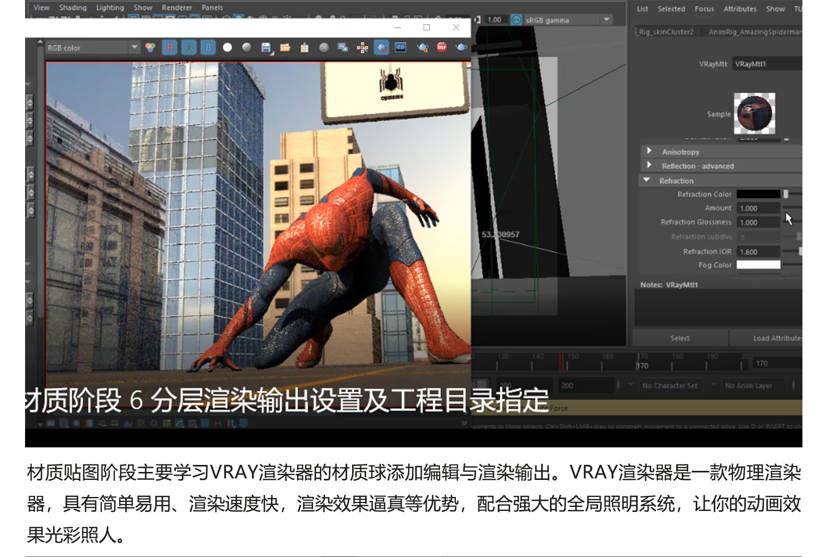Image resolution: width=830 pixels, height=557 pixels.
Task: Click the playback range end 200 field
Action: click(x=587, y=385)
